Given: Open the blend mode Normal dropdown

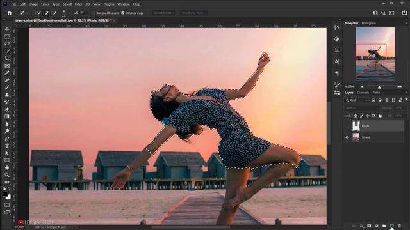Looking at the screenshot, I should click(x=361, y=108).
